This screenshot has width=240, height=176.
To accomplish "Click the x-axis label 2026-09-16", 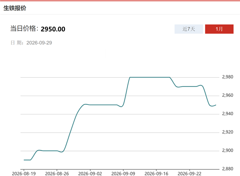I will [156, 174].
